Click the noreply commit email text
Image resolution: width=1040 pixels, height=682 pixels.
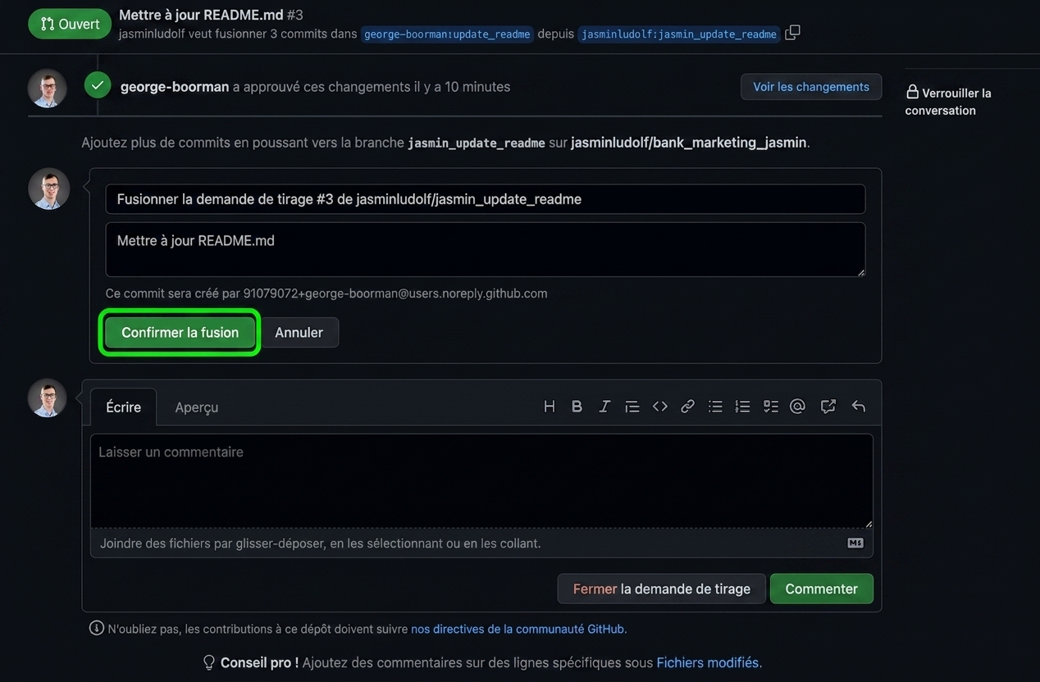pyautogui.click(x=395, y=293)
